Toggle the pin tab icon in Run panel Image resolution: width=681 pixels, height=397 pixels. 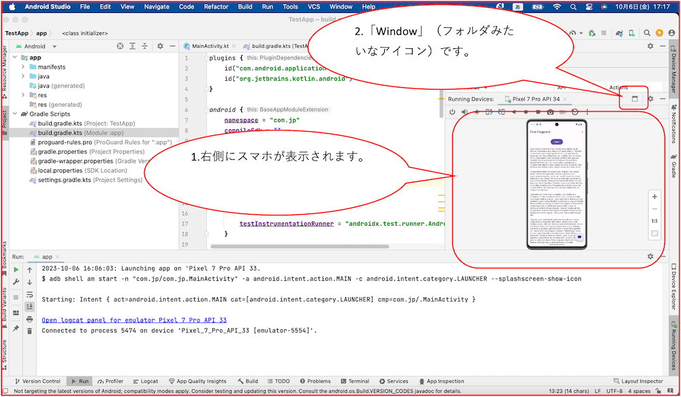(x=16, y=328)
